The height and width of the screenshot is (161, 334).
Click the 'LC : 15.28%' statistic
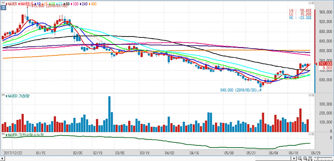click(x=300, y=14)
